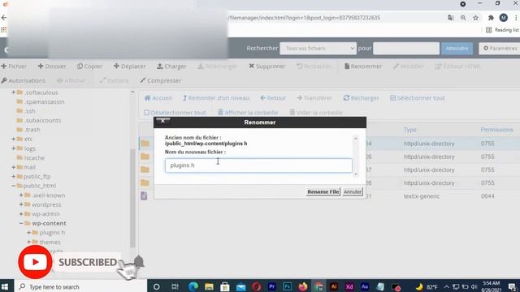520x292 pixels.
Task: Click the Permissions column header
Action: (496, 130)
